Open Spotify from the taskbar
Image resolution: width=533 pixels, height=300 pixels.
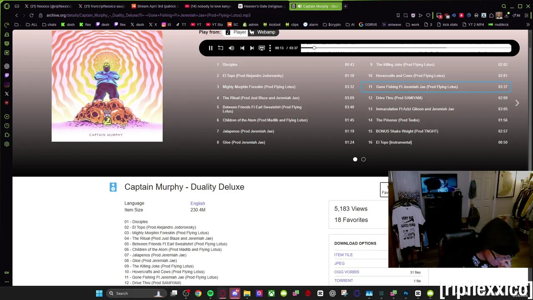210,293
